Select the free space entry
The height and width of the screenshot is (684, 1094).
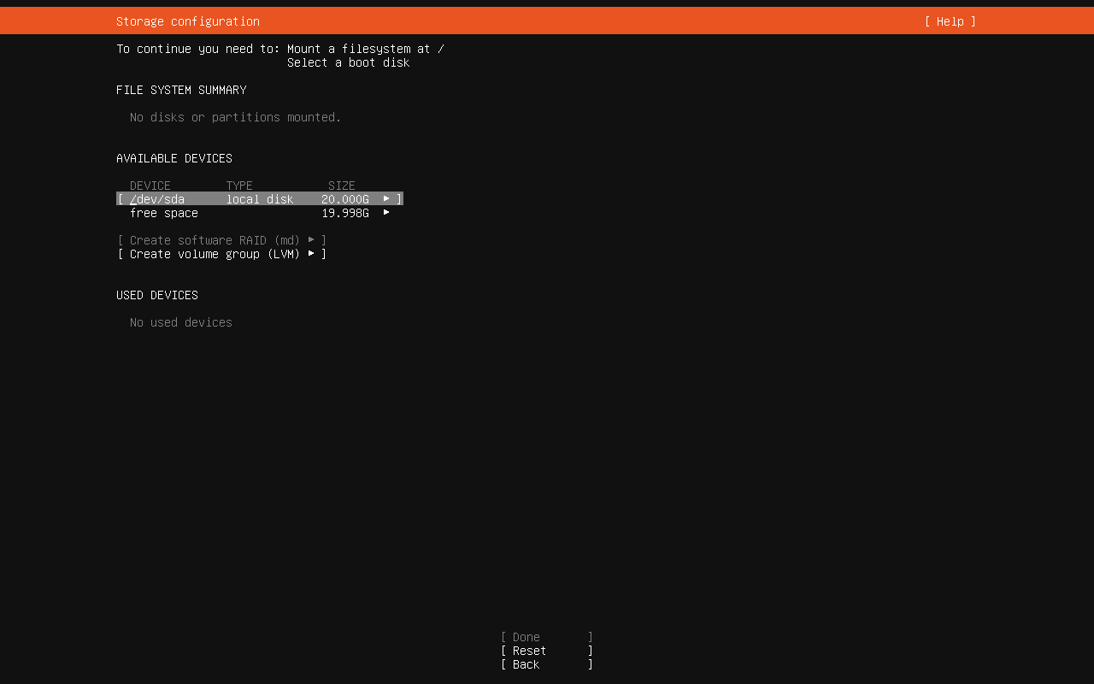(x=164, y=213)
